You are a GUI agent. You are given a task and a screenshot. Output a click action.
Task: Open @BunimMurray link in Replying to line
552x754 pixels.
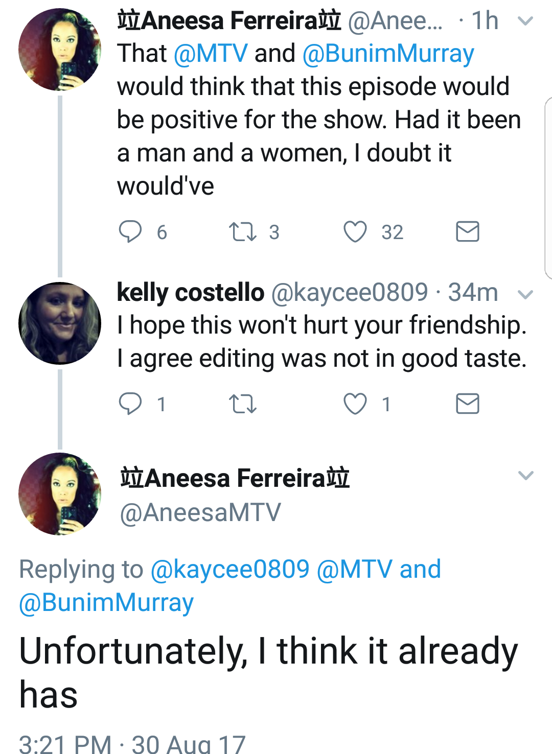(106, 602)
